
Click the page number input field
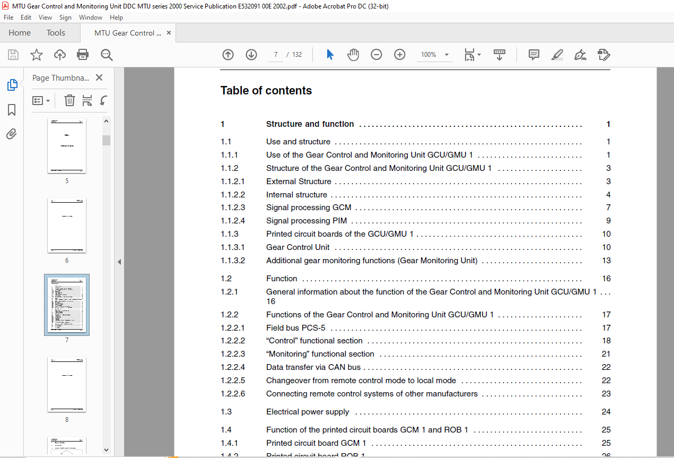click(x=276, y=55)
